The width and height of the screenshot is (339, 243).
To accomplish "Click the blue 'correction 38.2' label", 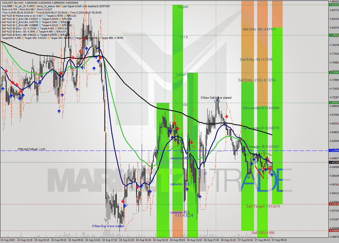I will pos(180,158).
